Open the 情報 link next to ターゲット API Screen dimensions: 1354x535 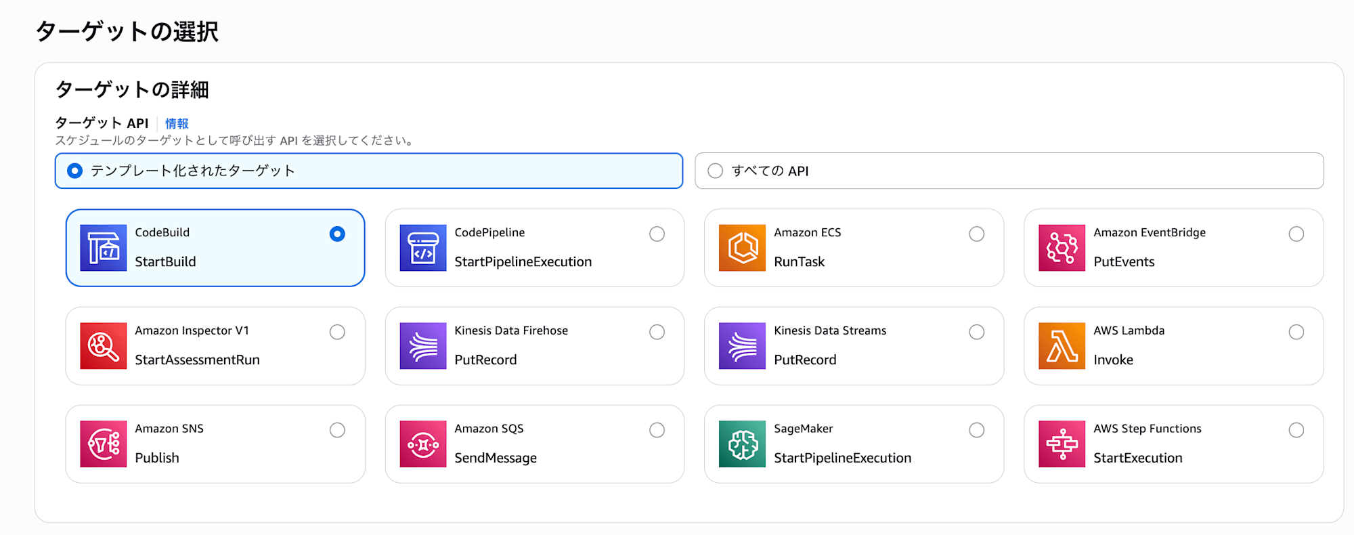coord(177,123)
